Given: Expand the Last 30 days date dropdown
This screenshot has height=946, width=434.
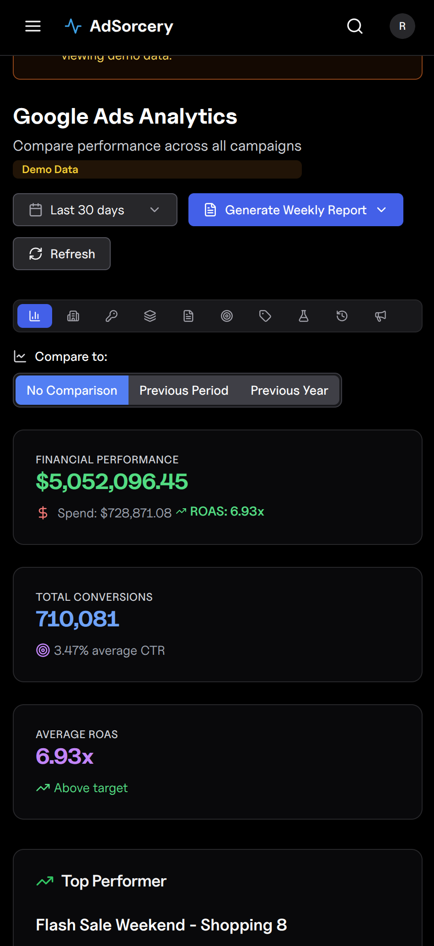Looking at the screenshot, I should pos(95,210).
